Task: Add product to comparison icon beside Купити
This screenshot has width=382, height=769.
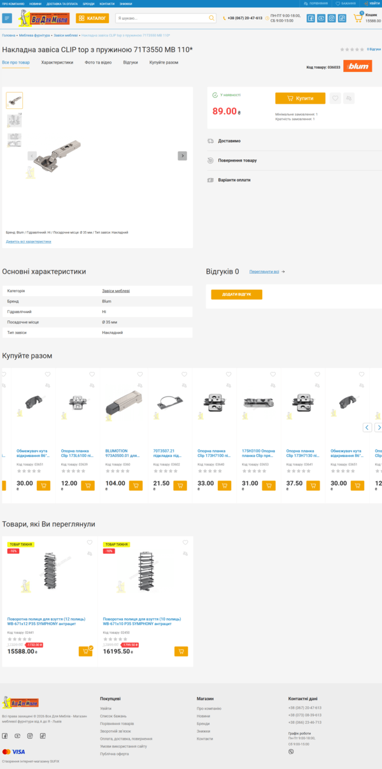Action: coord(348,99)
